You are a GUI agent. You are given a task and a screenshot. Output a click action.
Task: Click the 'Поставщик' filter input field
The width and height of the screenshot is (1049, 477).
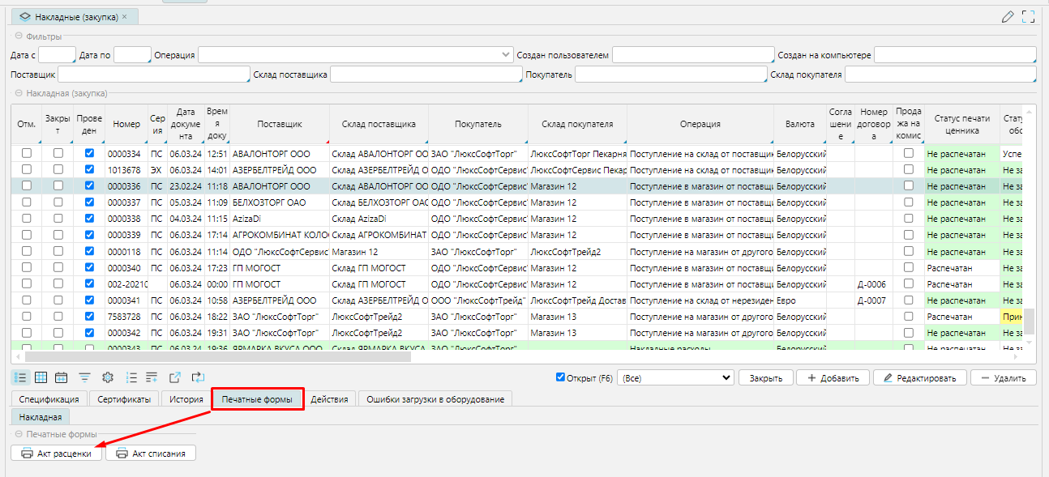tap(153, 75)
